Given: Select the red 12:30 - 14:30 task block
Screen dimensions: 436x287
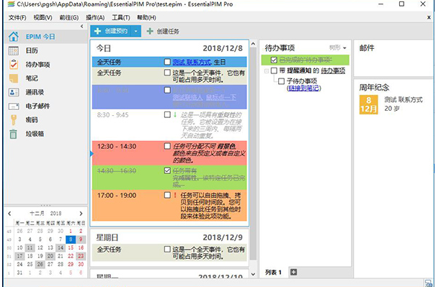Looking at the screenshot, I should 169,153.
